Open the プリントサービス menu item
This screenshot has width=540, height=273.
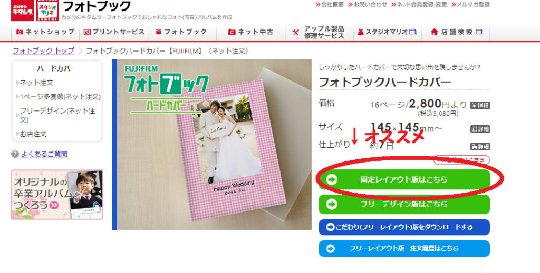point(114,32)
